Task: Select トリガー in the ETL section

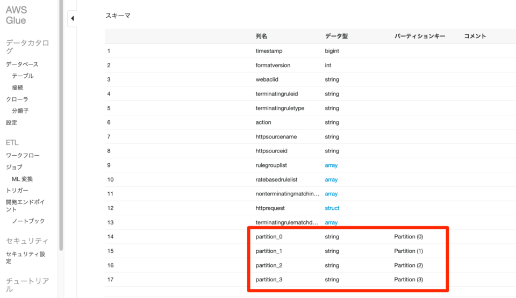Action: (17, 191)
